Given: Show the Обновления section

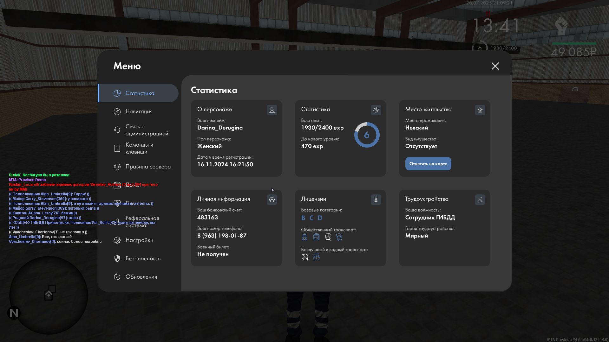Looking at the screenshot, I should 141,277.
